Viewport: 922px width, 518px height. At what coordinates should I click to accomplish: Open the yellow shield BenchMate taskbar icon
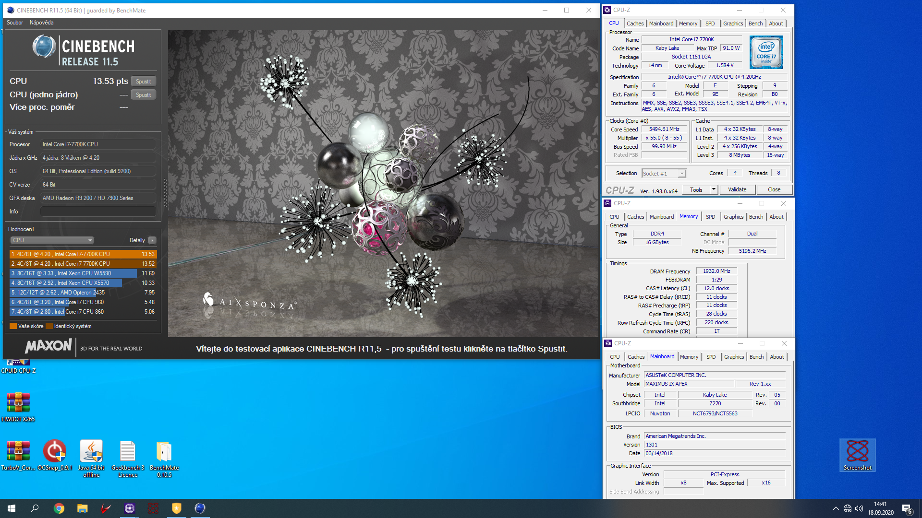(177, 508)
